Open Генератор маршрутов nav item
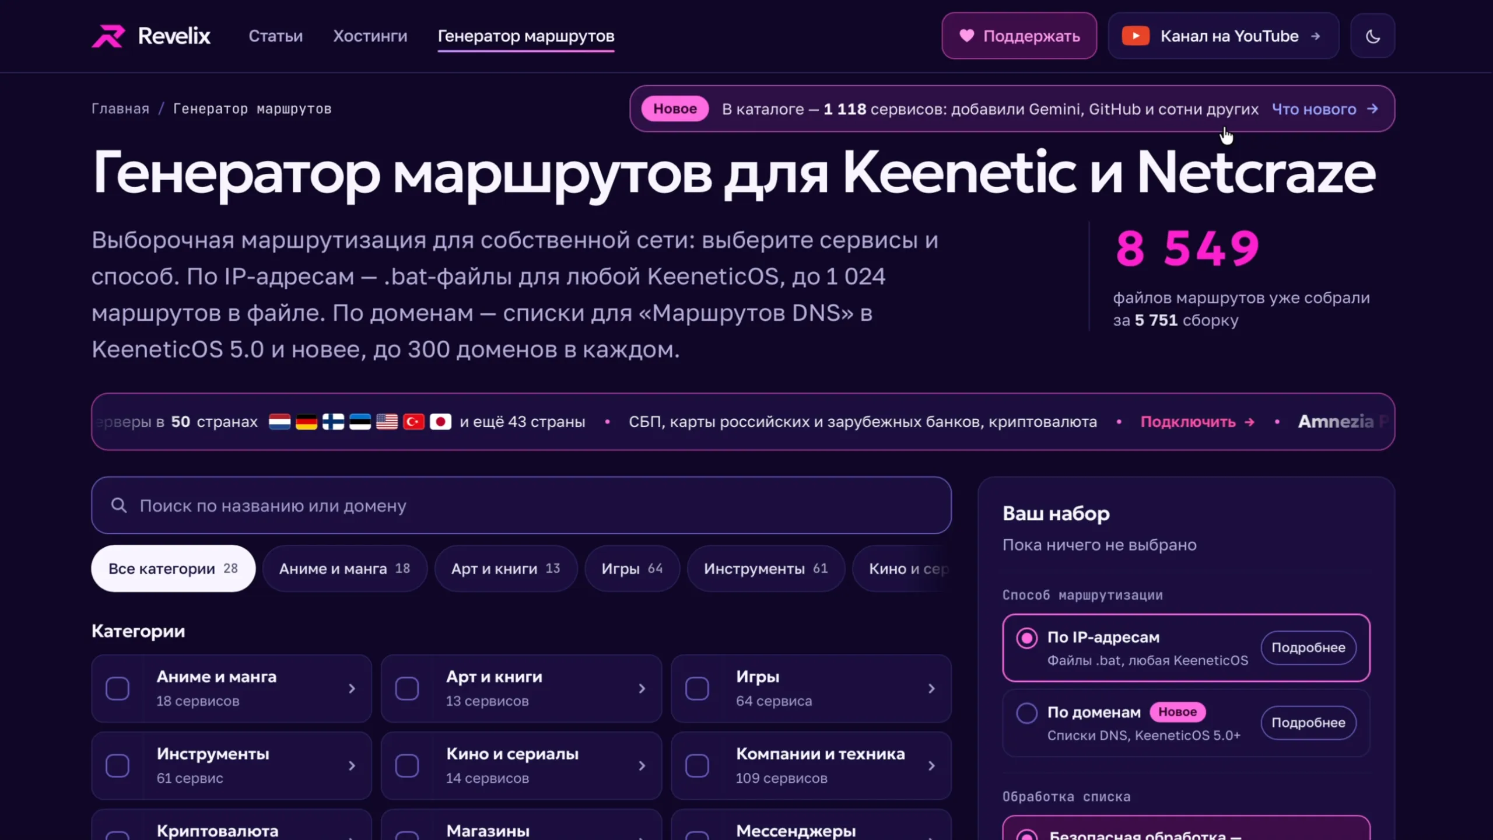Screen dimensions: 1493x840 pos(526,36)
